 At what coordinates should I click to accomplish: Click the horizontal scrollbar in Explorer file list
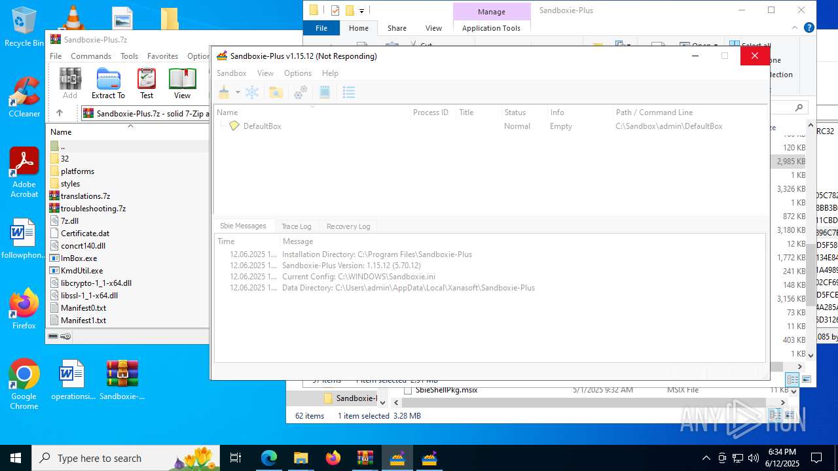tap(583, 402)
